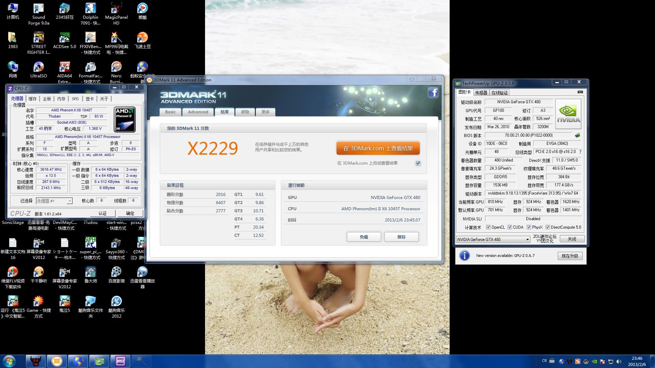Click the 物理分数 6407 row
The width and height of the screenshot is (655, 368).
(x=196, y=203)
